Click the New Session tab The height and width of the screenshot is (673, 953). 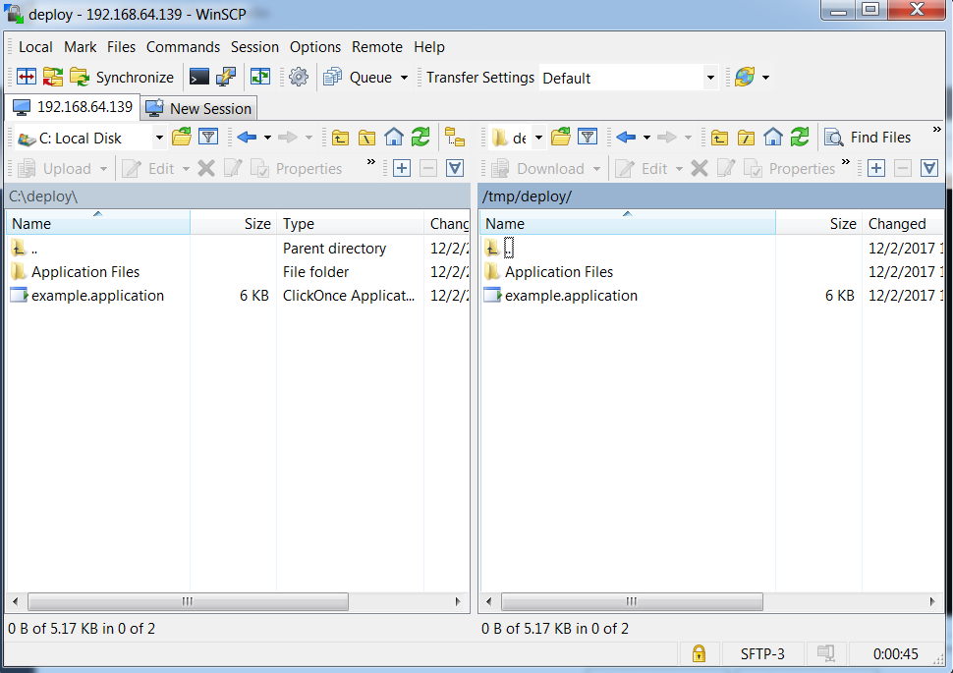click(199, 109)
